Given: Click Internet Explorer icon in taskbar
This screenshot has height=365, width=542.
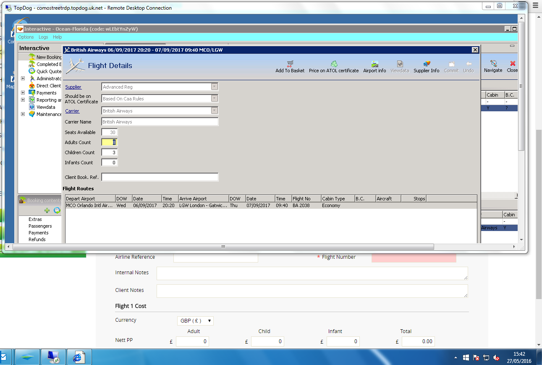Looking at the screenshot, I should pos(79,357).
